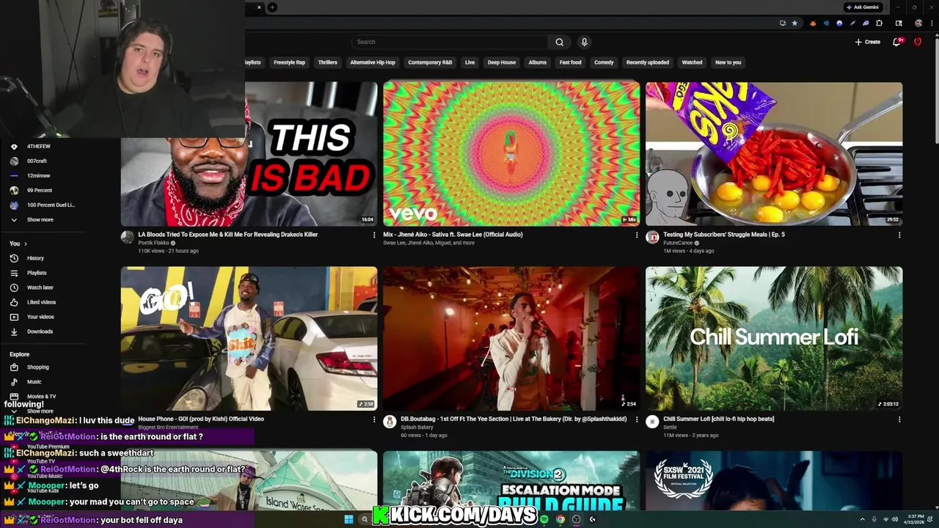Open Your videos in the sidebar
Image resolution: width=939 pixels, height=528 pixels.
click(40, 317)
